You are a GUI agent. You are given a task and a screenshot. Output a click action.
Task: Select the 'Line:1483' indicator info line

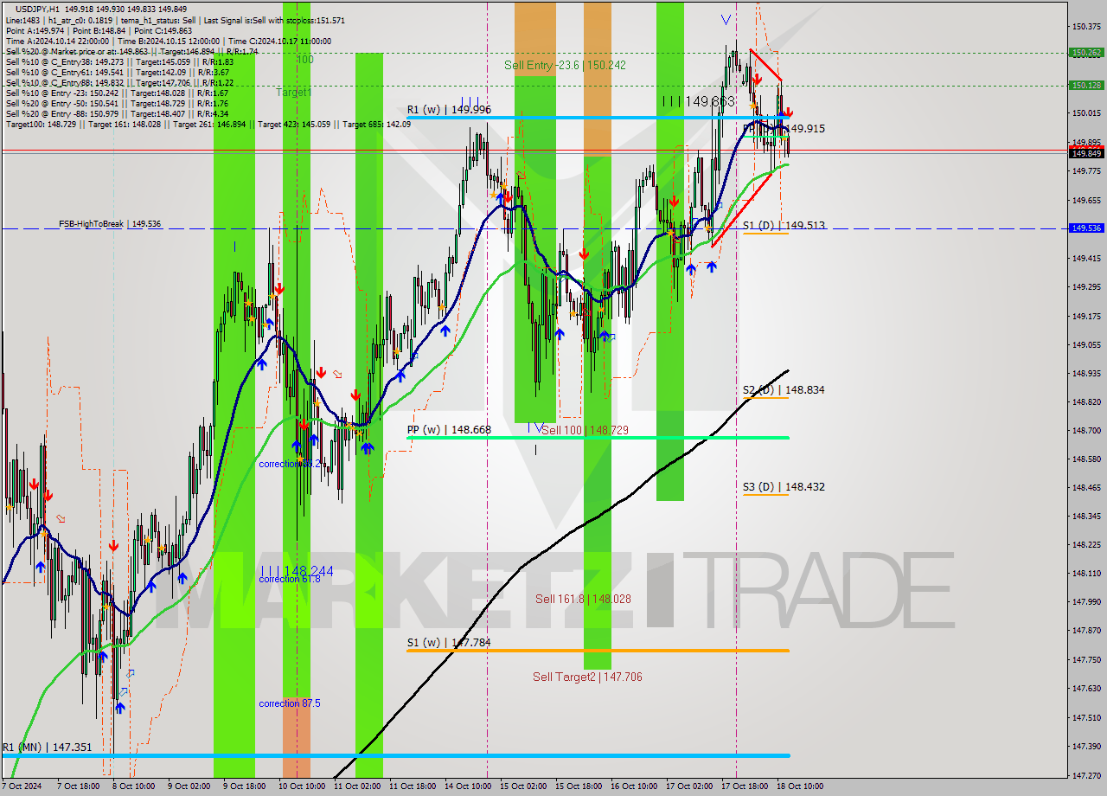click(x=176, y=20)
